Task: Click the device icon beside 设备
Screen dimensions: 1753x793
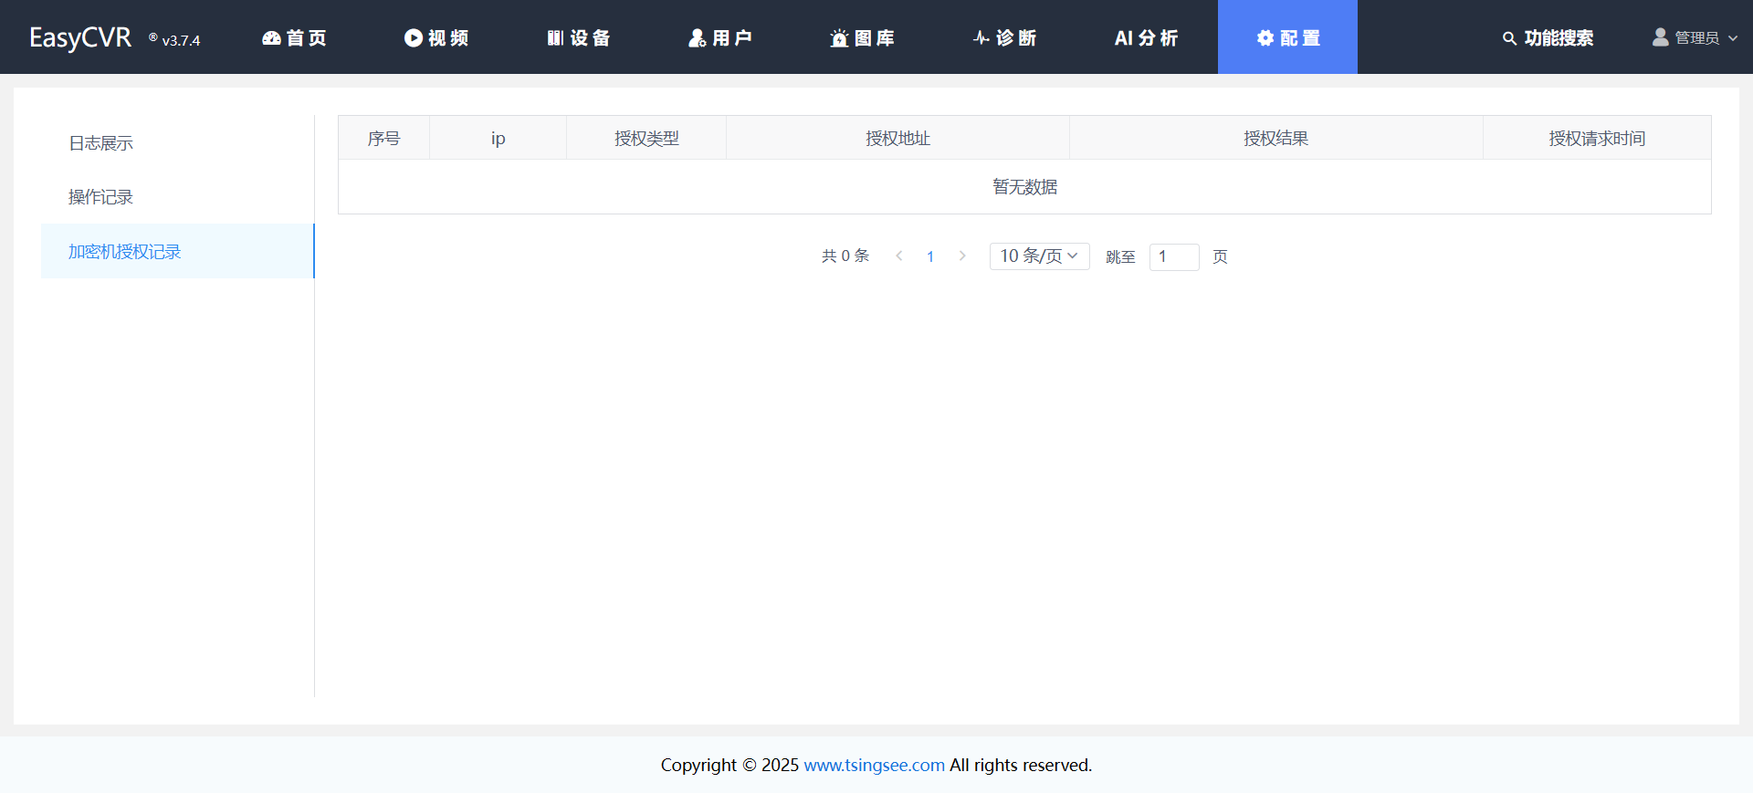Action: [555, 38]
